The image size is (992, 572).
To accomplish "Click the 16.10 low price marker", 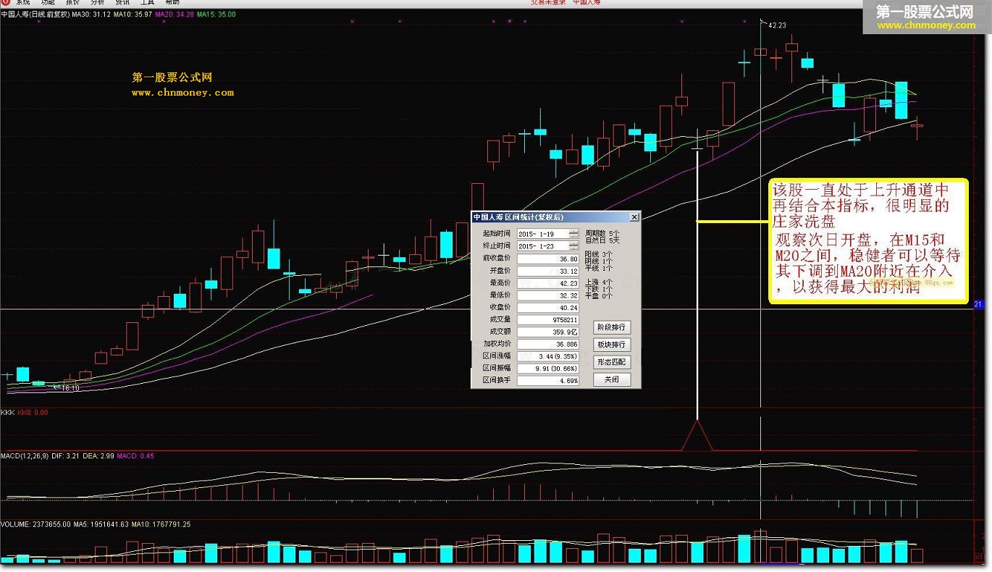I will [70, 388].
